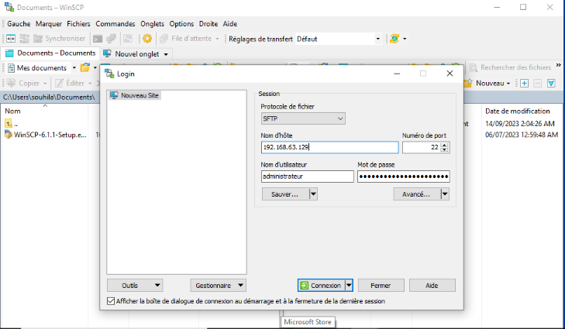Click the file mask filter icon
This screenshot has width=565, height=329.
click(551, 83)
